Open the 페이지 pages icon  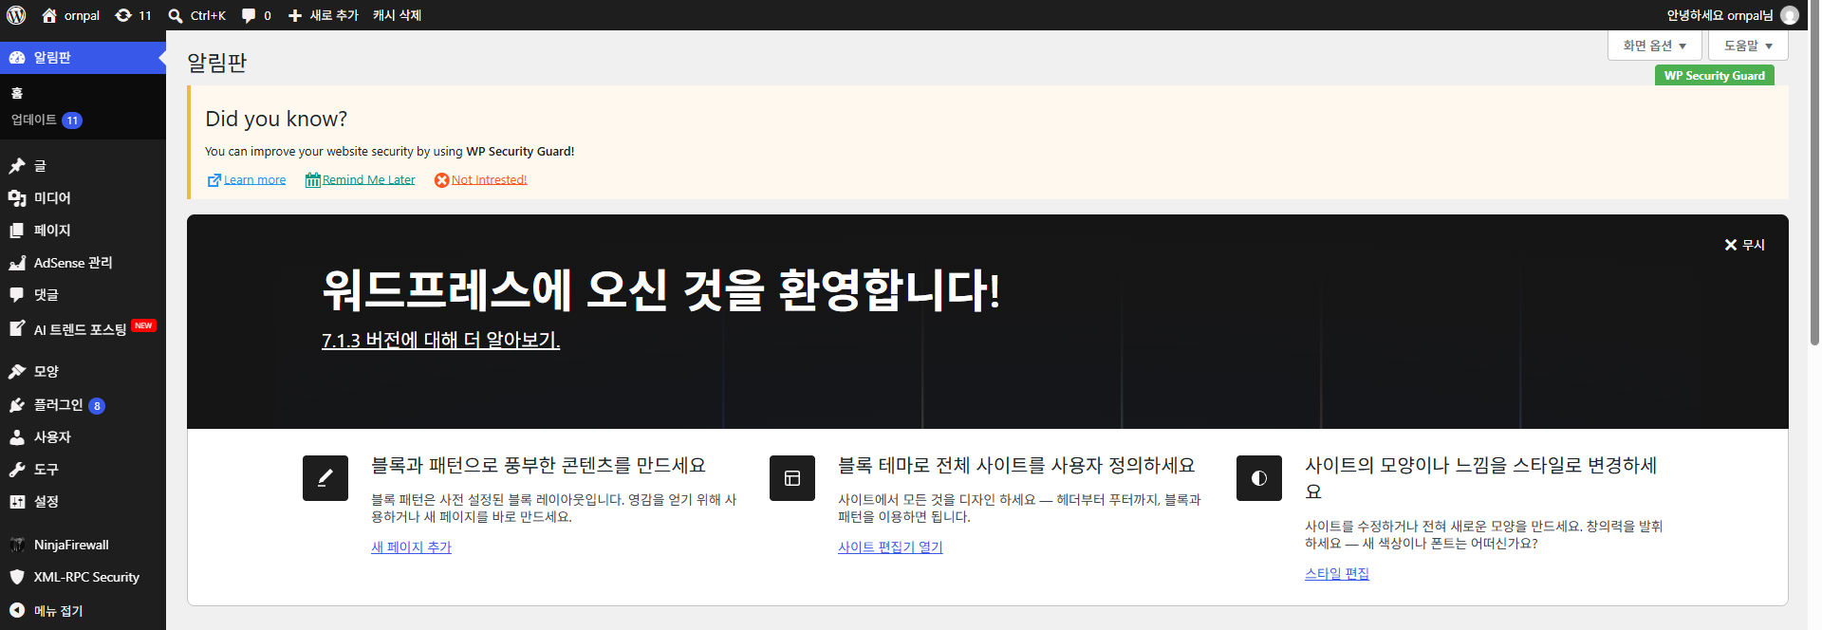click(17, 231)
